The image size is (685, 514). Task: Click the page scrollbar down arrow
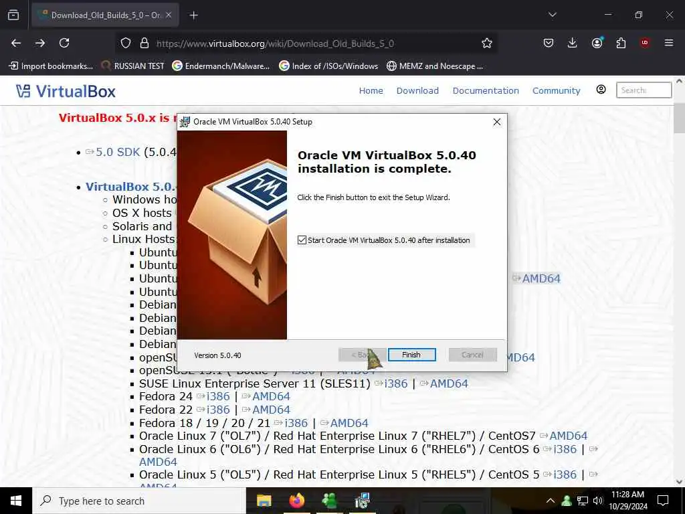(679, 482)
